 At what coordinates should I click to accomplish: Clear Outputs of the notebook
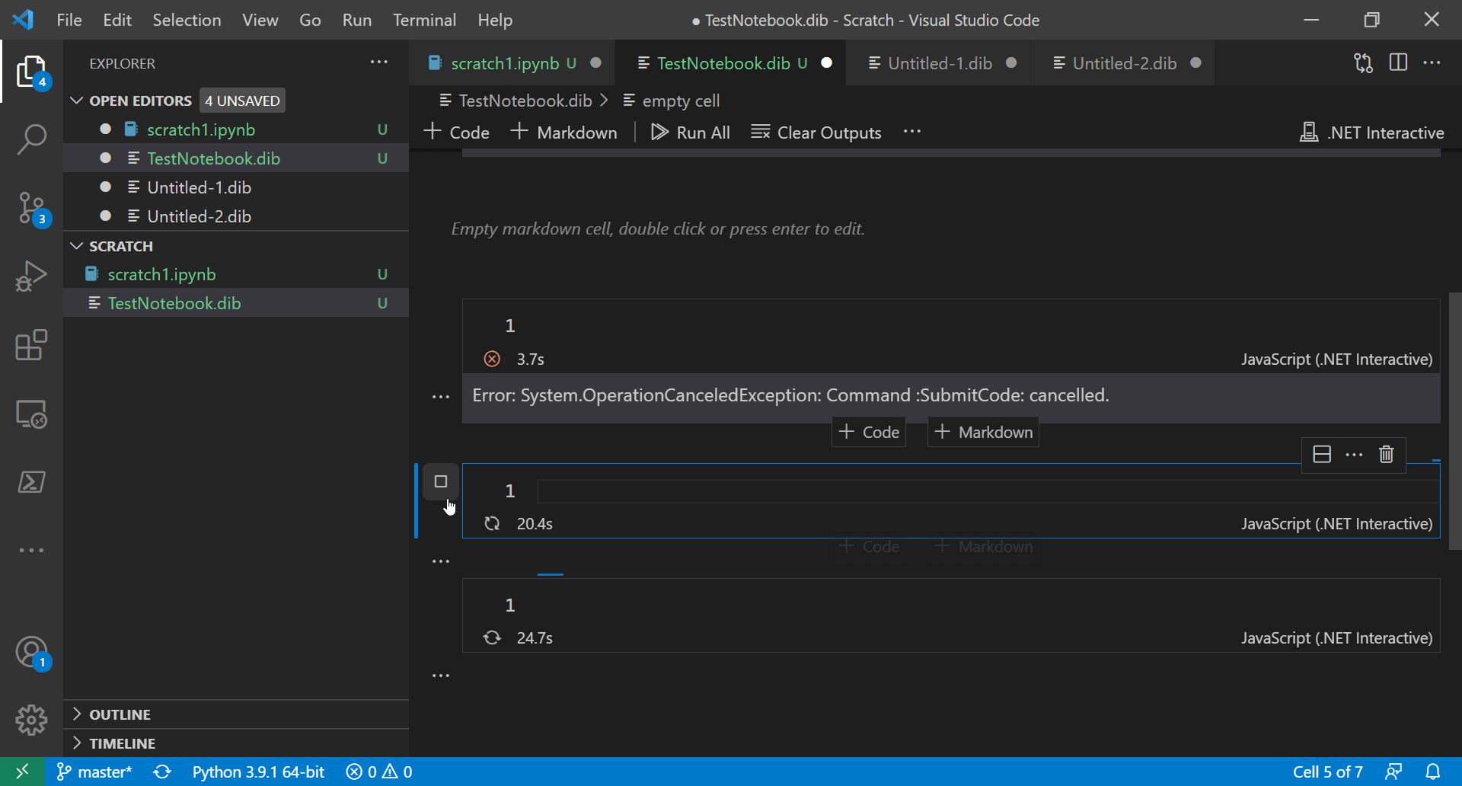click(x=816, y=133)
